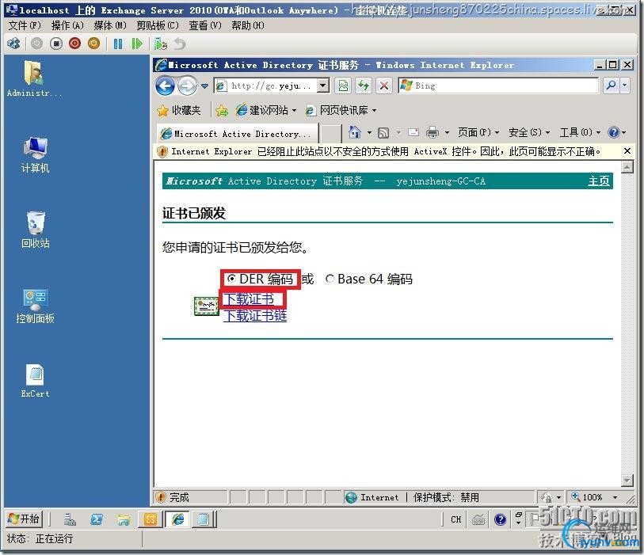Screen dimensions: 644x555
Task: Click the Ctrl+Alt+Del icon in VM toolbar
Action: [x=13, y=44]
